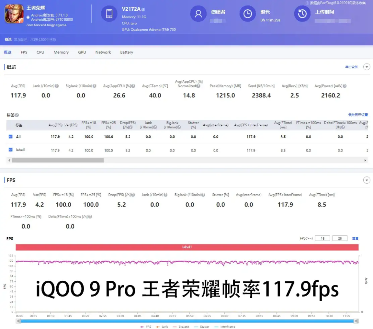The image size is (373, 329).
Task: Toggle the All row checkbox
Action: pyautogui.click(x=10, y=137)
